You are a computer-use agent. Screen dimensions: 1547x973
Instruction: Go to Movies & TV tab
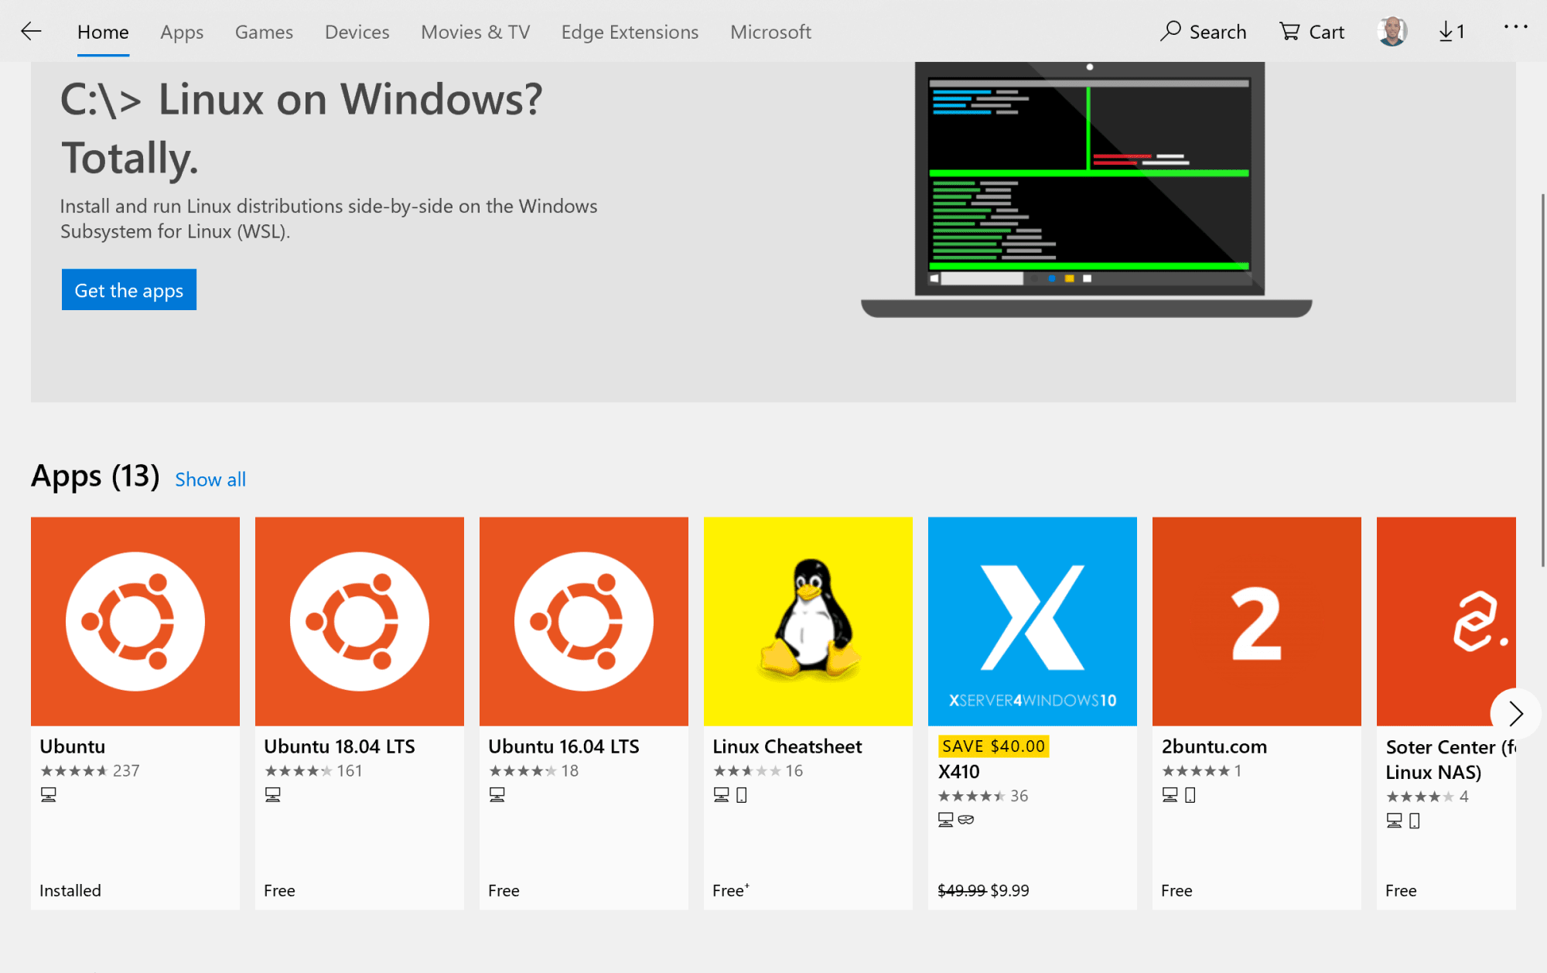point(475,32)
